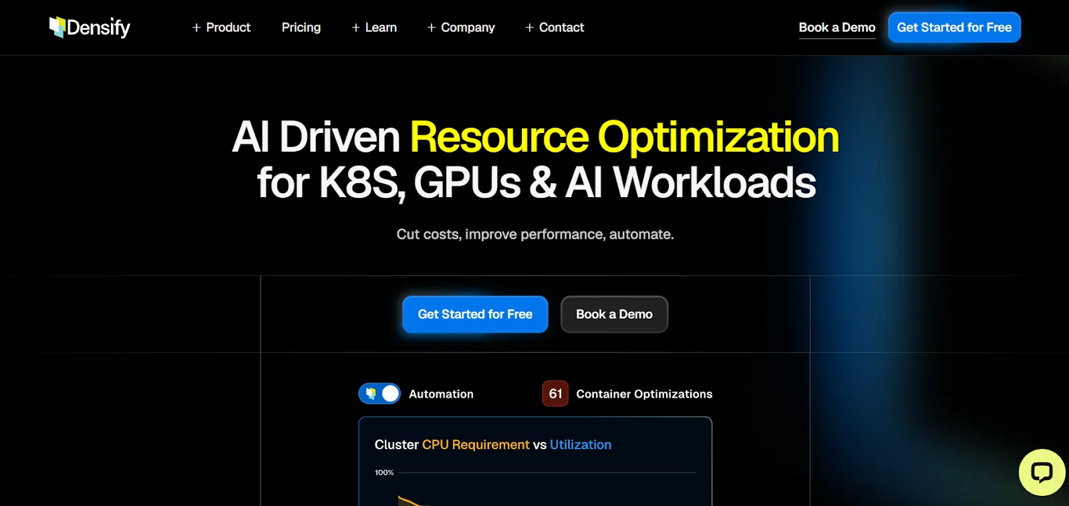Click the plus icon beside Company
1069x506 pixels.
(432, 27)
